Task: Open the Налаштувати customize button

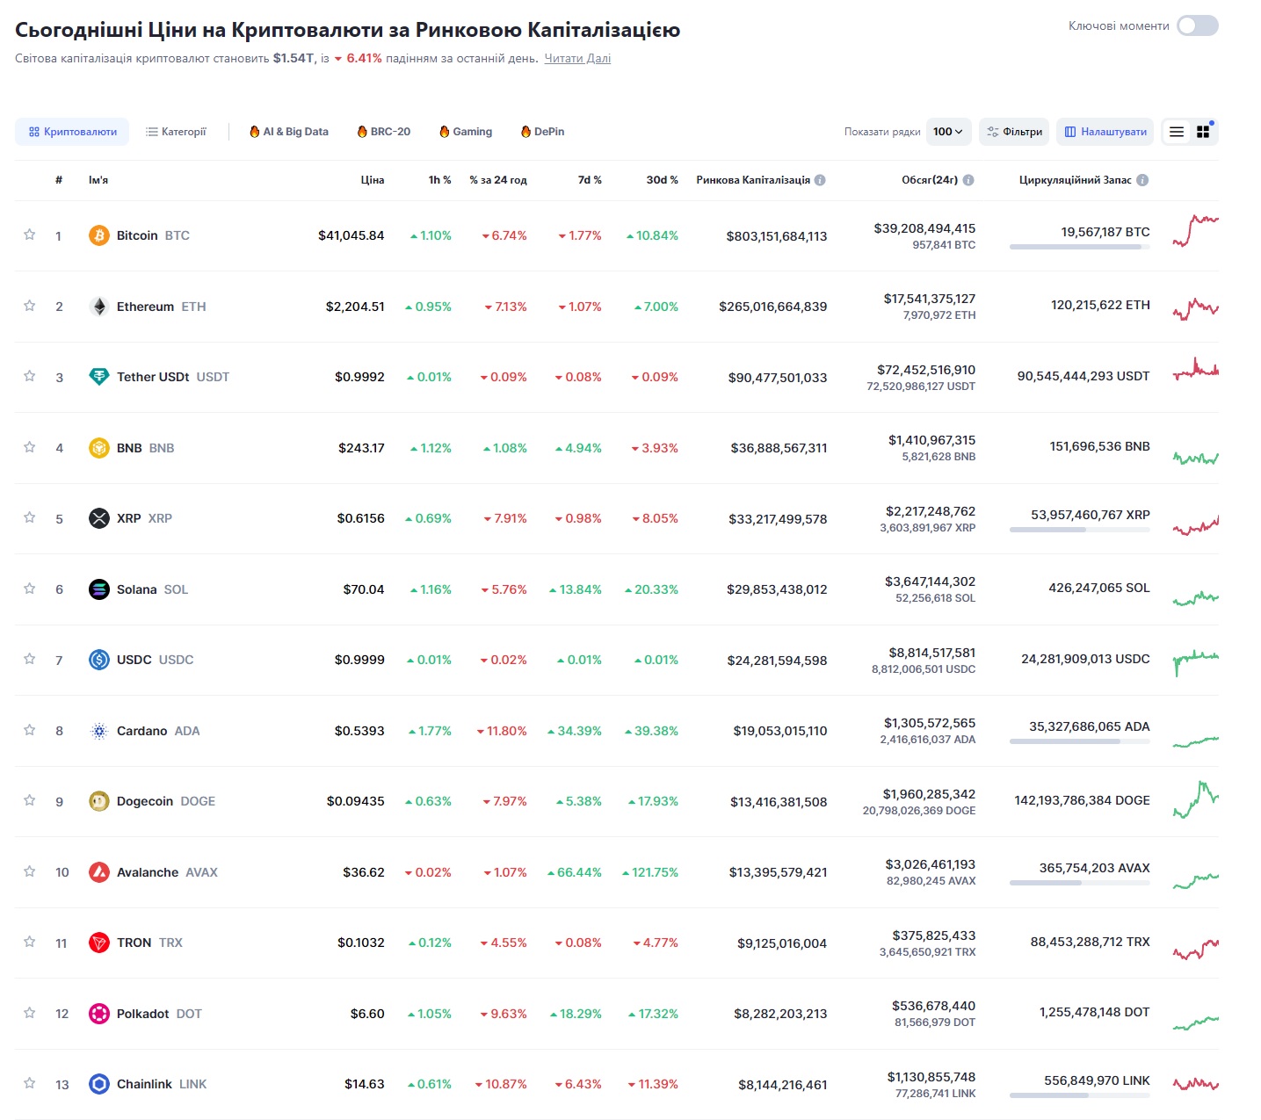Action: [1105, 132]
